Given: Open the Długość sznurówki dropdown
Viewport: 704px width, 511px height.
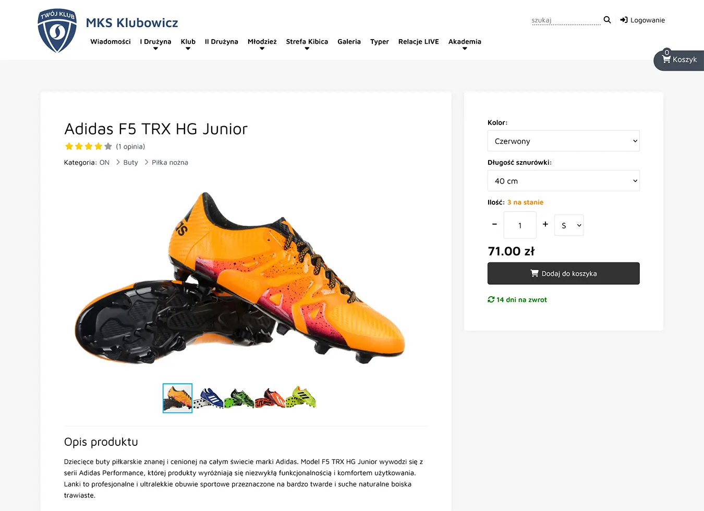Looking at the screenshot, I should 563,181.
